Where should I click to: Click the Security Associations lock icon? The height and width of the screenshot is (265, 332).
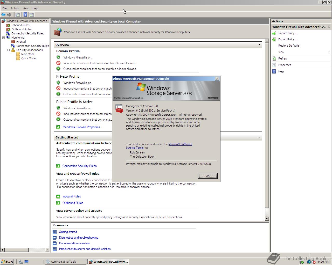click(x=13, y=50)
